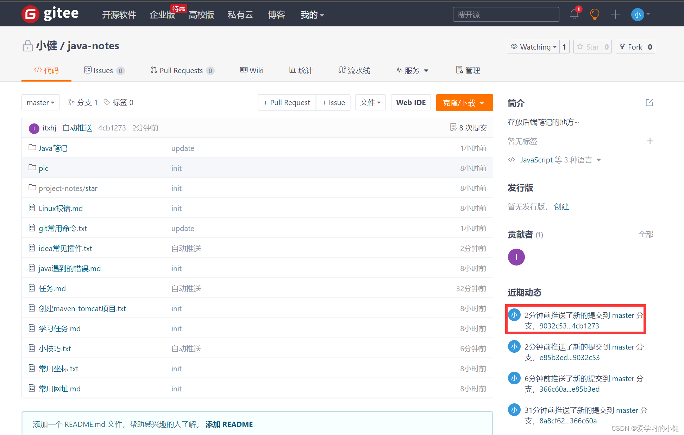Viewport: 684px width, 435px height.
Task: Click the plus icon in top navbar
Action: (x=615, y=14)
